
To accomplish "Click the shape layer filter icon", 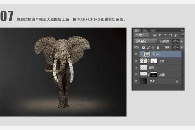I will point(170,35).
